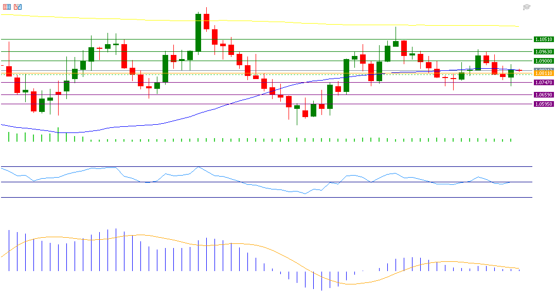The image size is (556, 306).
Task: Click the graduation cap icon
Action: tap(527, 7)
